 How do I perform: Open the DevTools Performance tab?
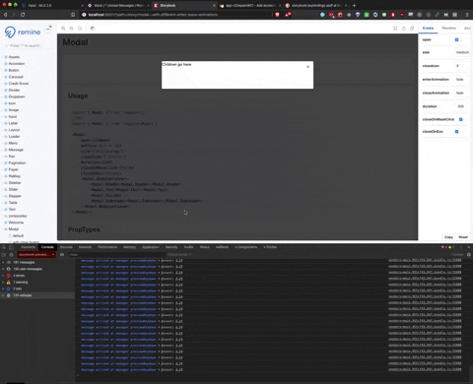107,247
